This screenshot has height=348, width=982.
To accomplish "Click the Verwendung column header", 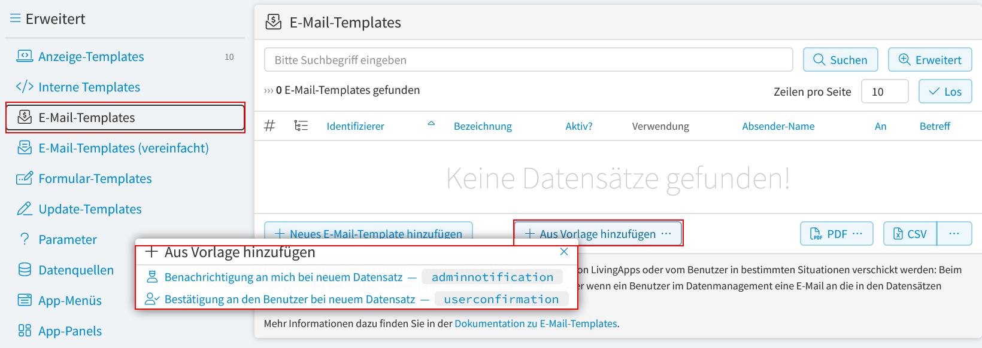I will [x=660, y=126].
